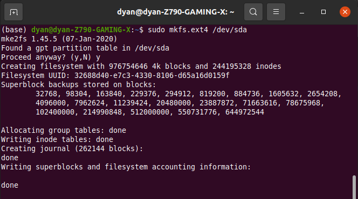Open a new terminal tab

tap(13, 12)
